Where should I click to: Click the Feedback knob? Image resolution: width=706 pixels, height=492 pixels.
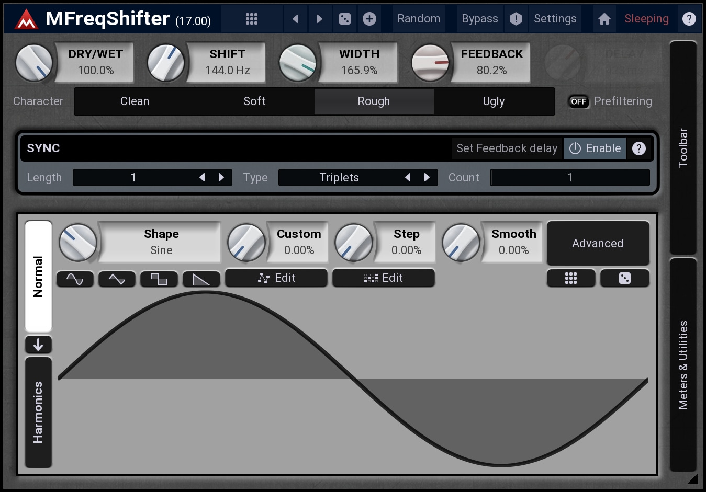(x=430, y=63)
